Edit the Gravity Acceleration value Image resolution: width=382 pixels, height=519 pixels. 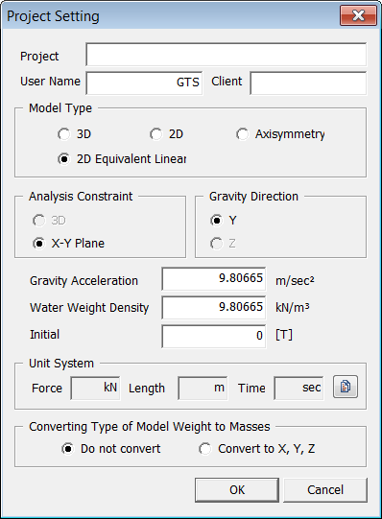pos(214,279)
